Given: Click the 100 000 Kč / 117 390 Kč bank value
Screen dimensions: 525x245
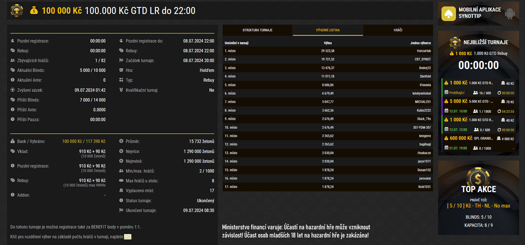Looking at the screenshot, I should [84, 141].
